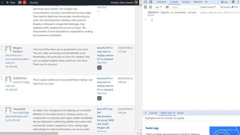Click the horizontal scrollbar right arrow
The width and height of the screenshot is (240, 135).
click(x=137, y=133)
